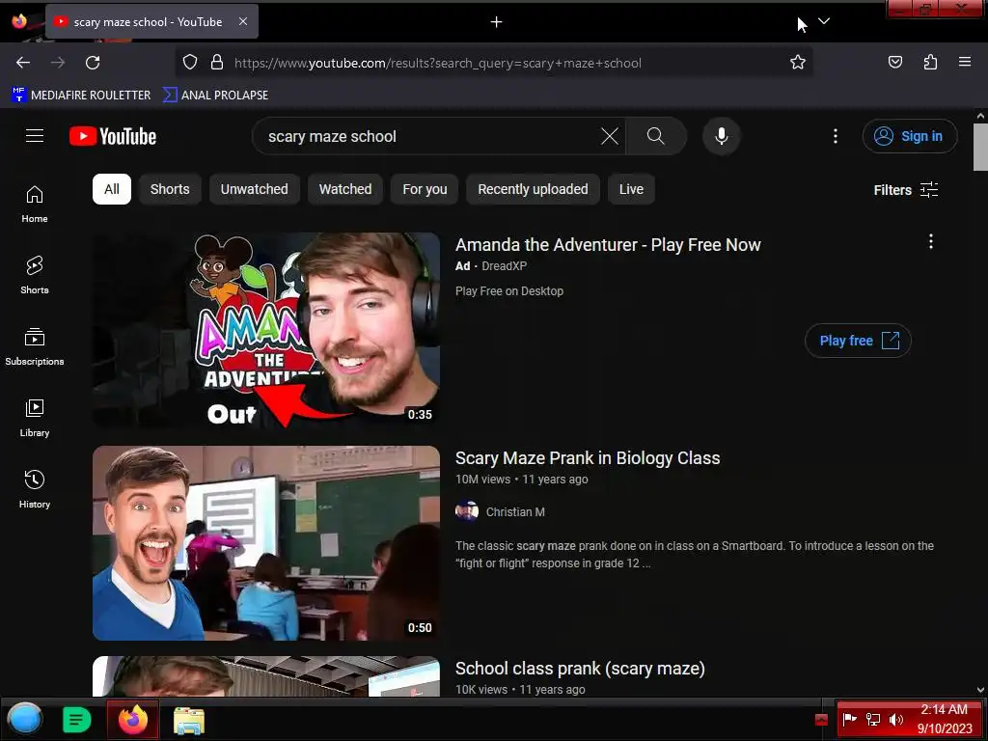Click the Action Center flag tray icon
Viewport: 988px width, 741px height.
click(849, 720)
